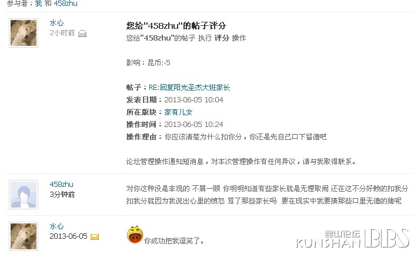Click 我 in the participants line
414x254 pixels.
(x=39, y=4)
